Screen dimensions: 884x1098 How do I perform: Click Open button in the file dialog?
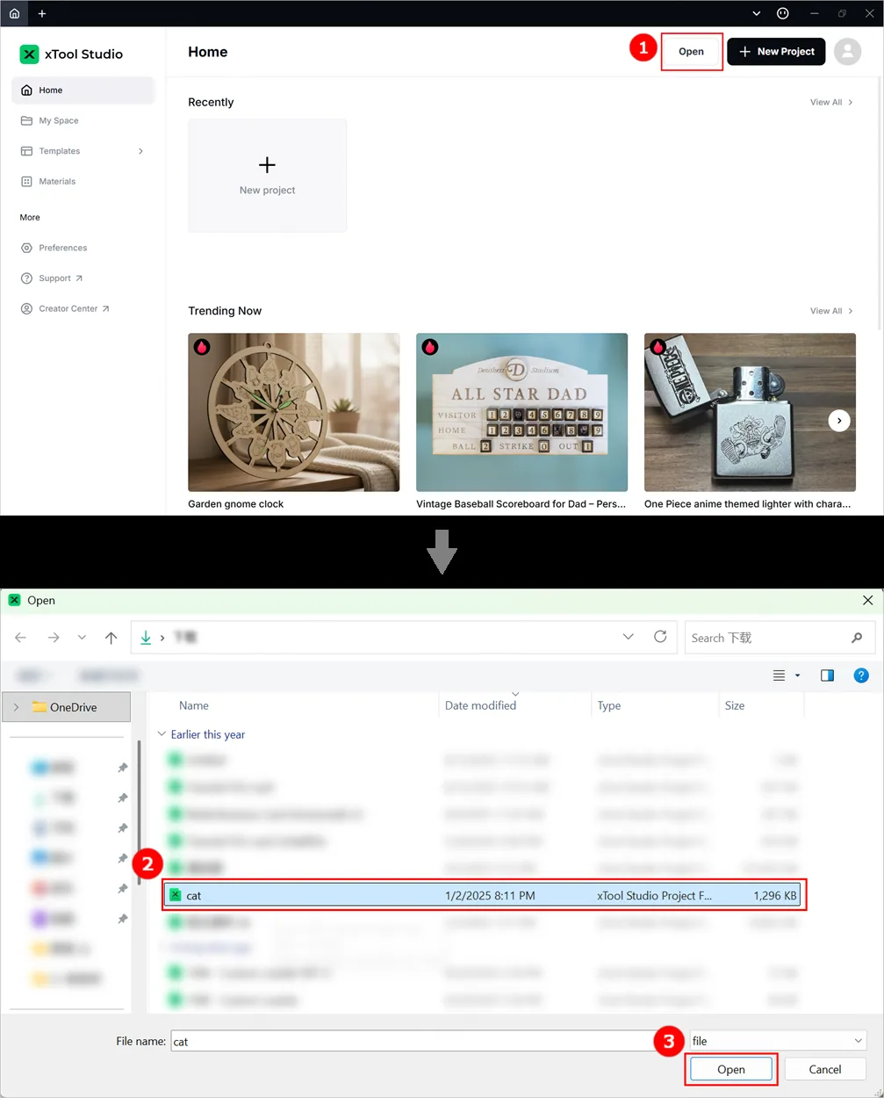coord(731,1069)
